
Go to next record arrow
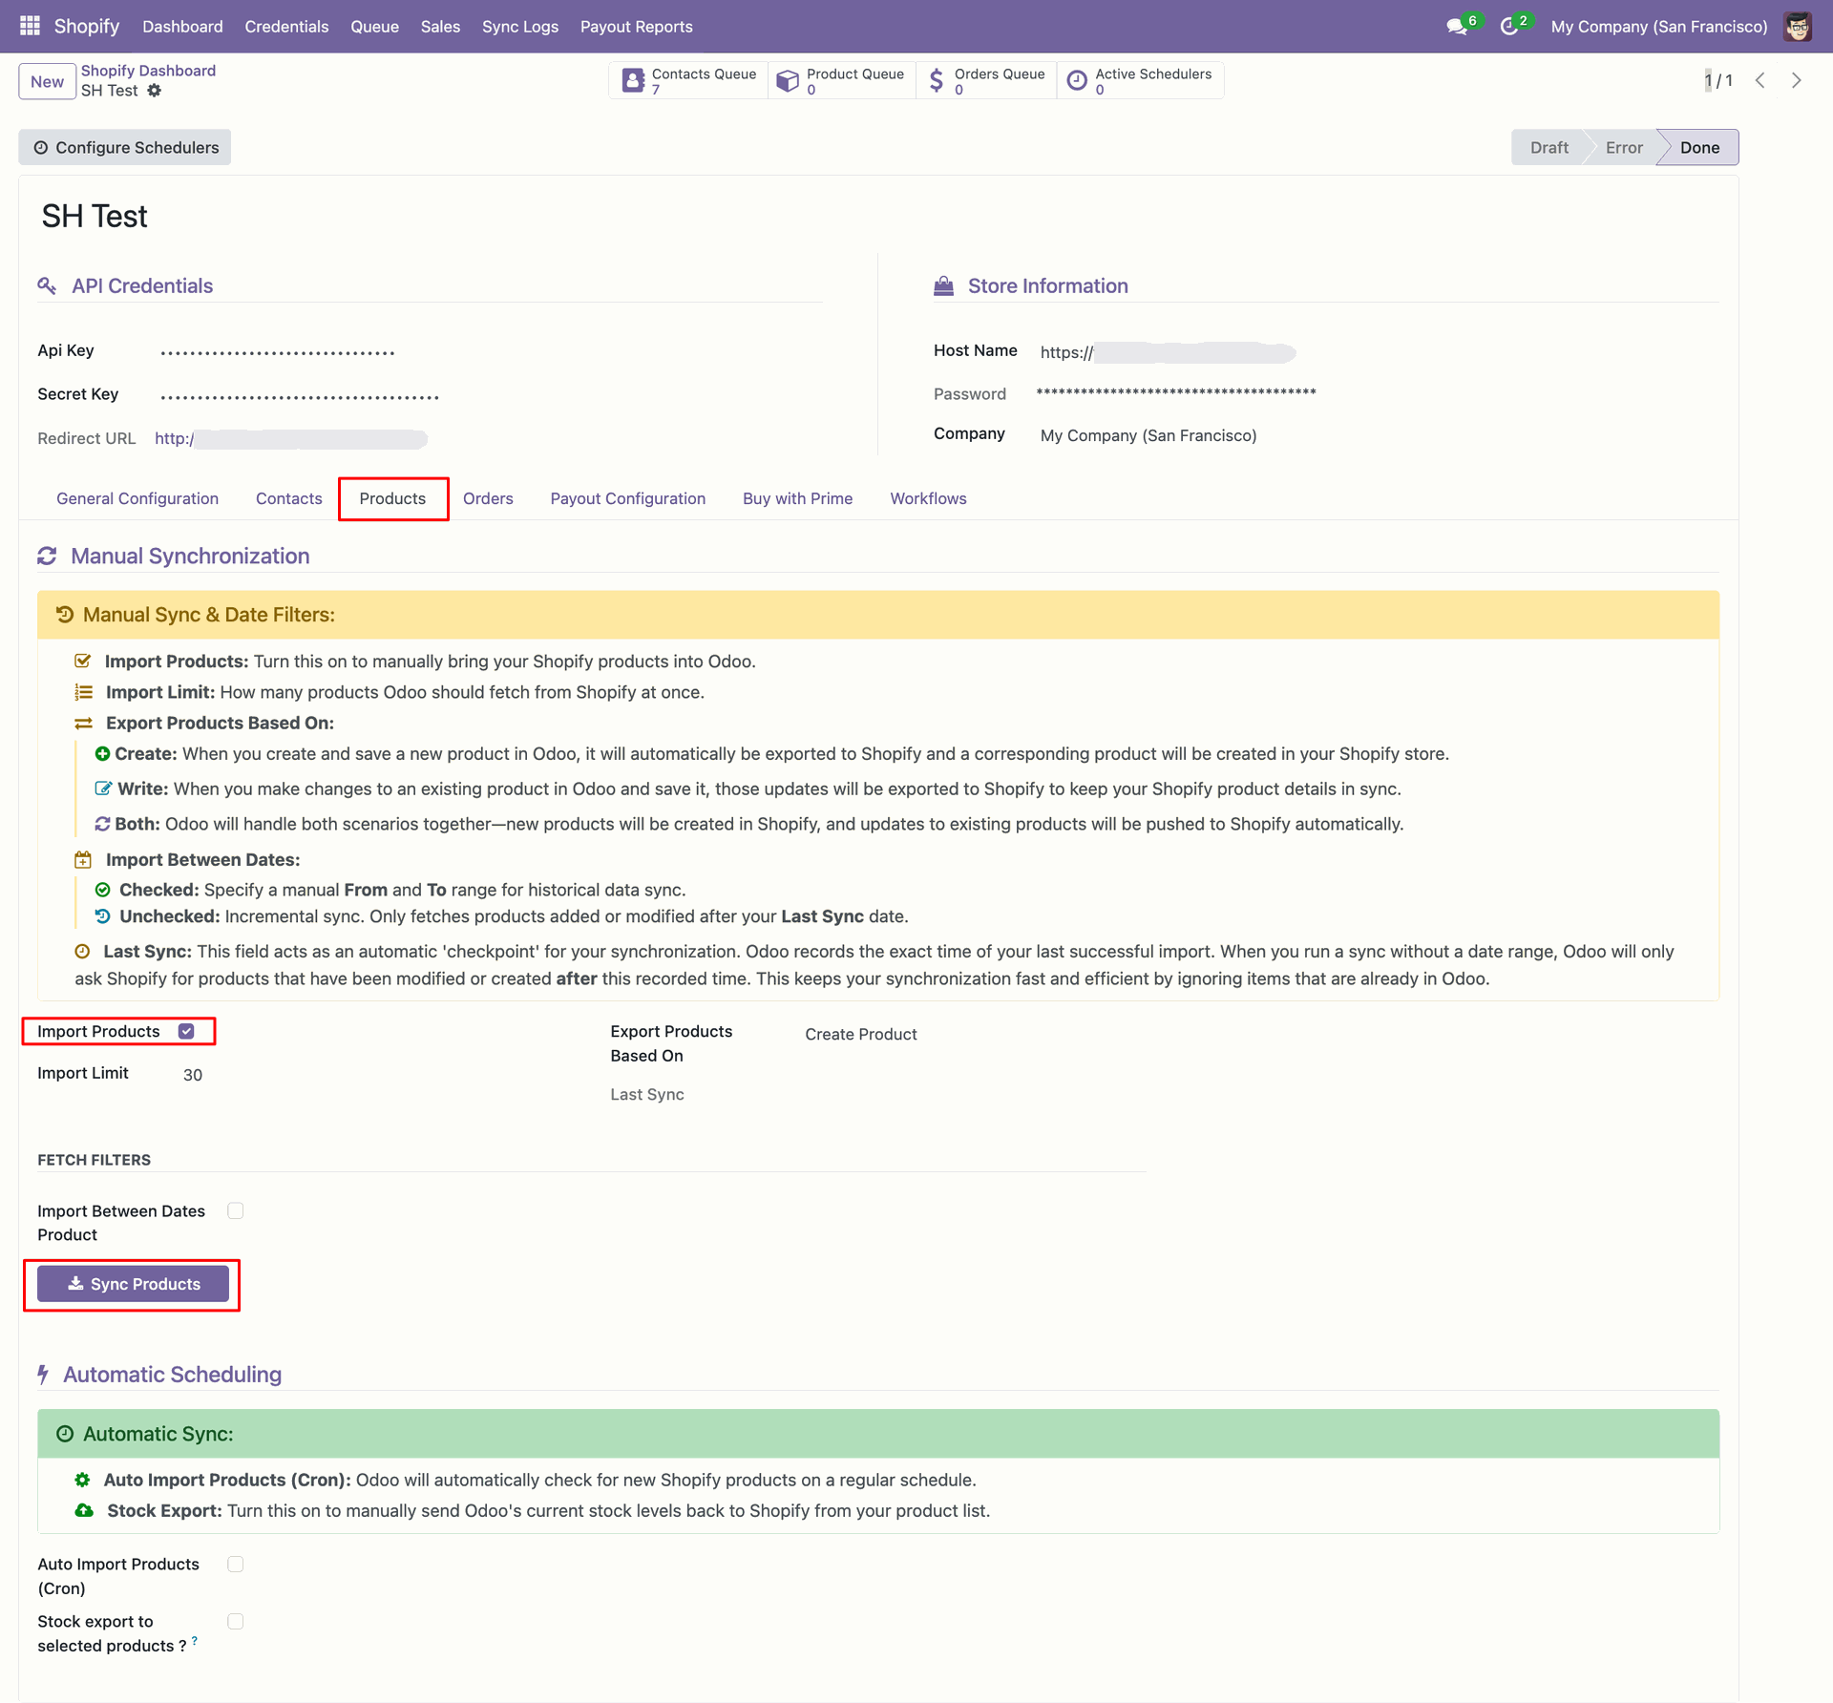[1797, 80]
